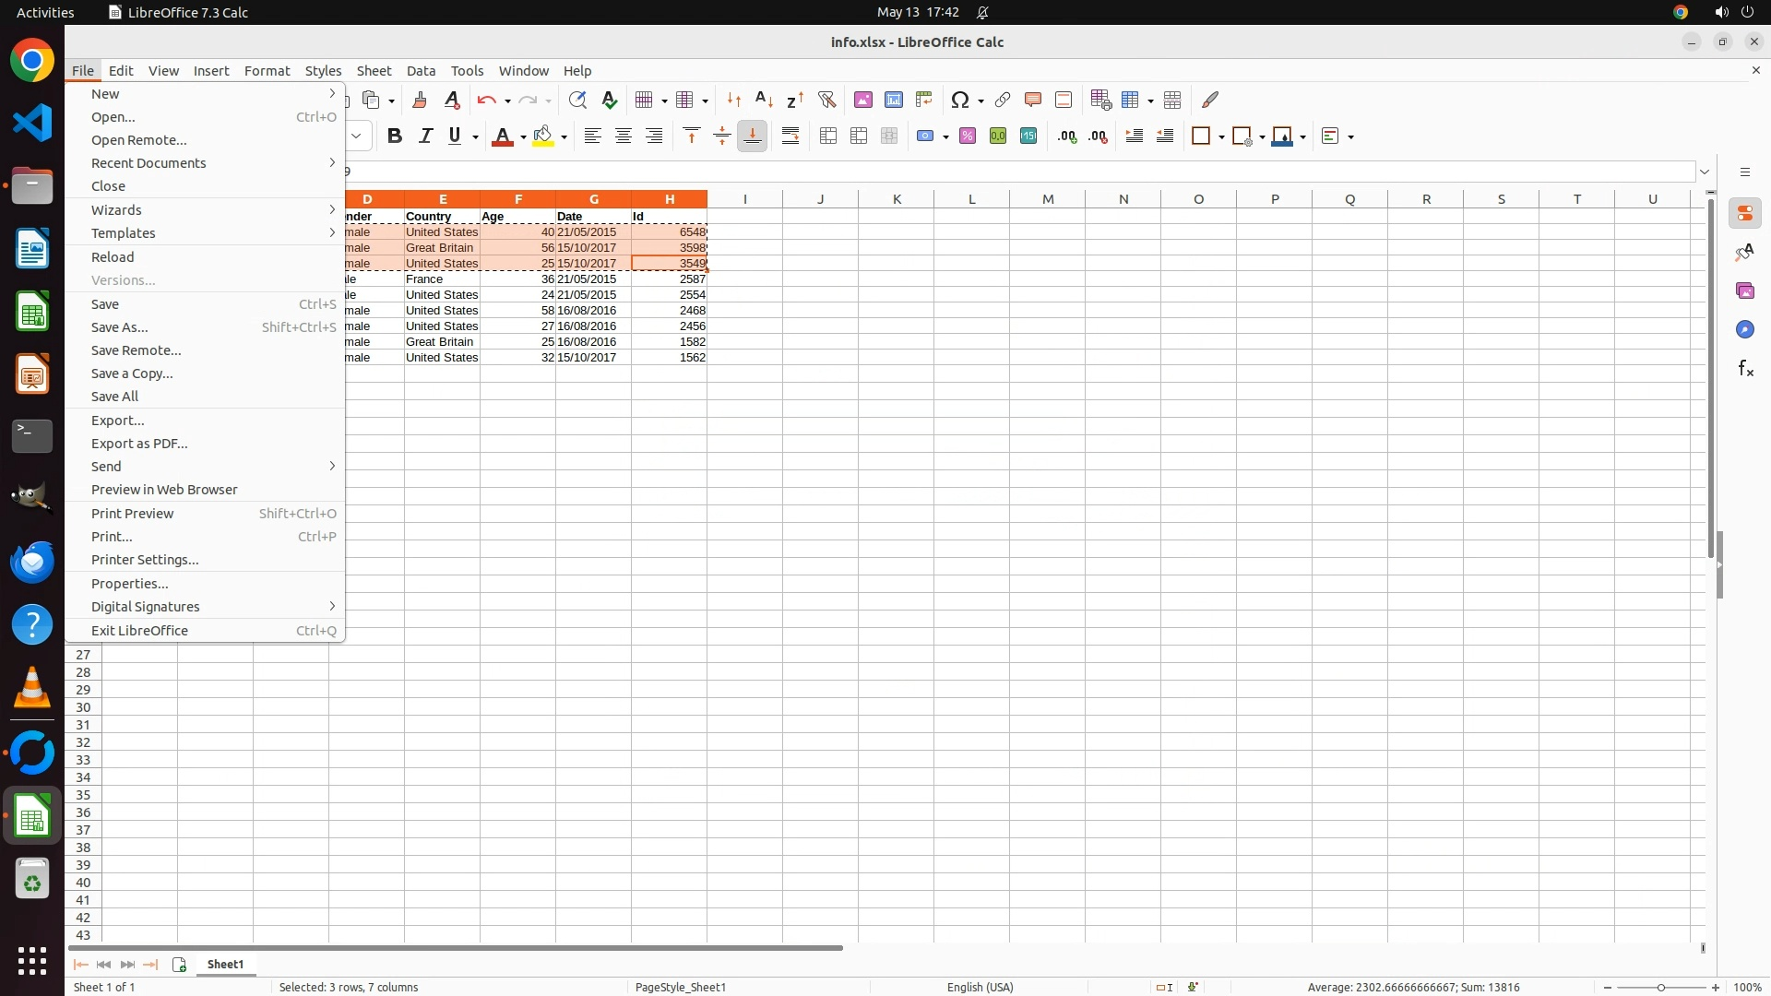The width and height of the screenshot is (1771, 996).
Task: Click the AutoFilter icon
Action: (826, 100)
